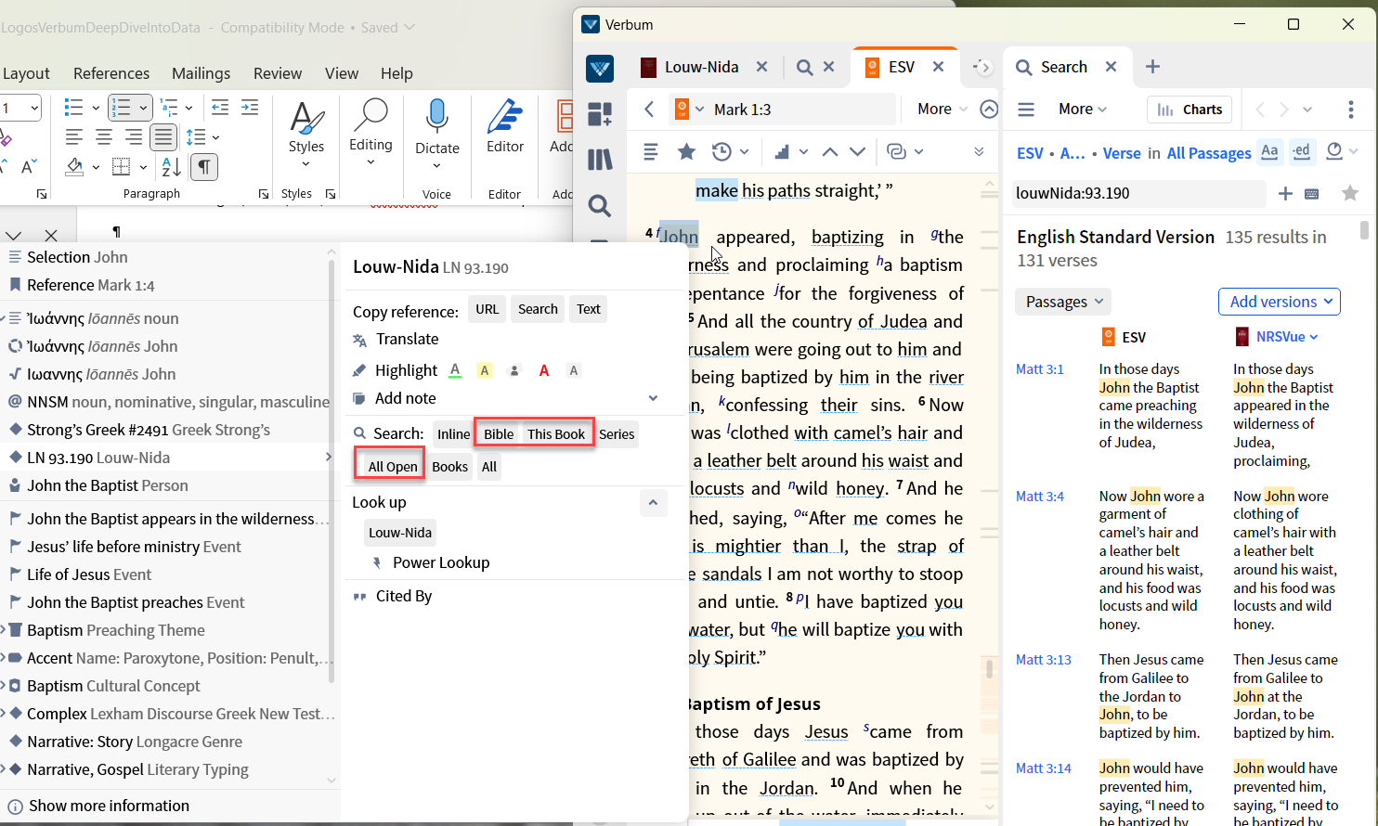Expand the Styles gallery in Word

306,164
